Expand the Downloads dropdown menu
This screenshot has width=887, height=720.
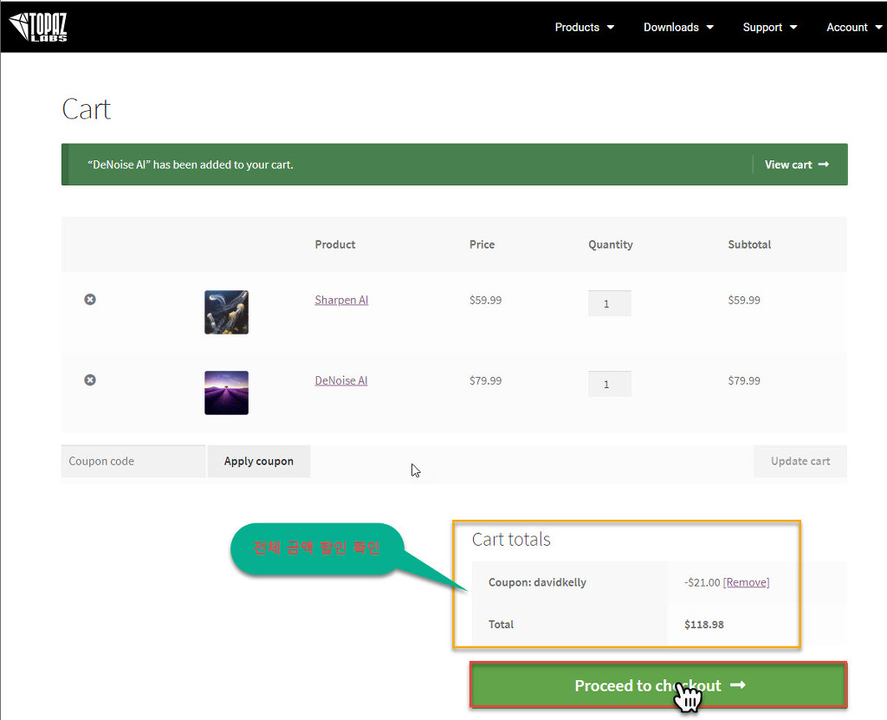(x=678, y=27)
